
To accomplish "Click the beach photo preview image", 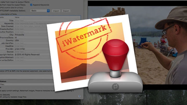I will 159,45.
